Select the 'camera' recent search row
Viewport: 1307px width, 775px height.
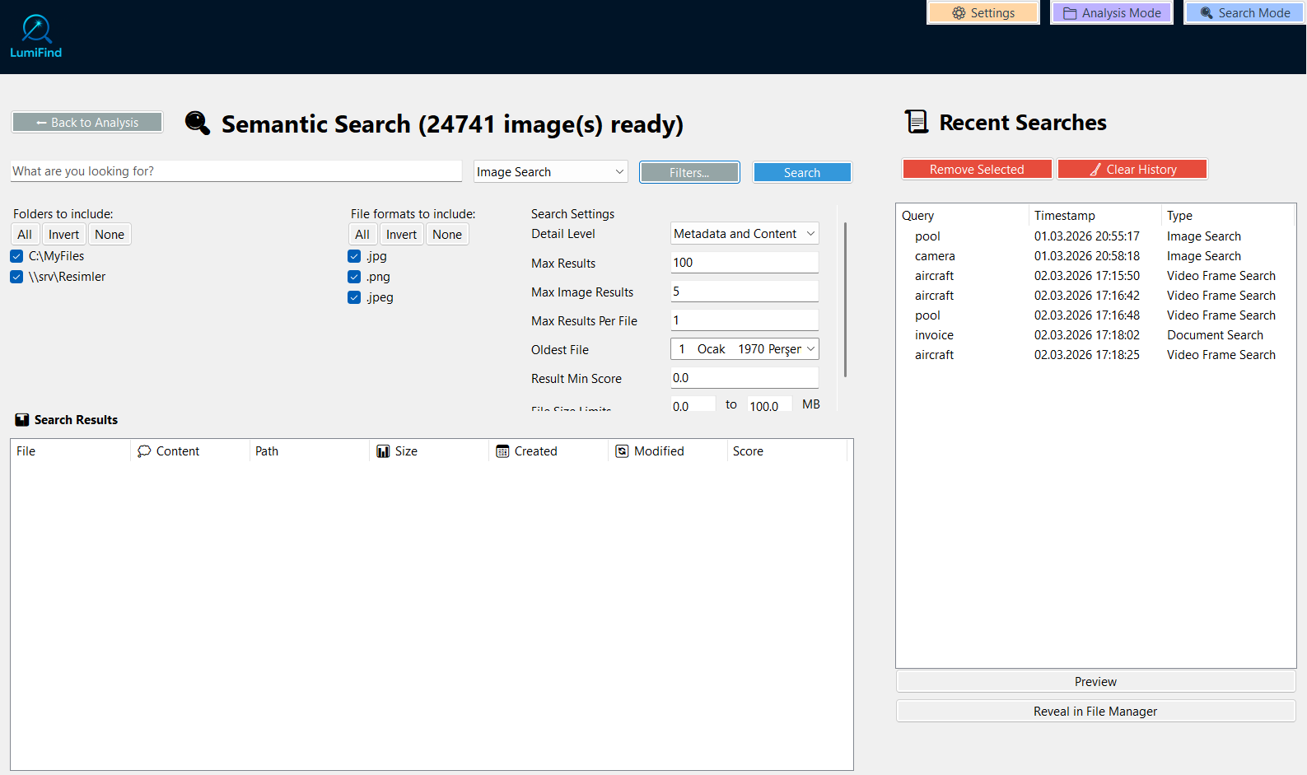(x=1095, y=256)
